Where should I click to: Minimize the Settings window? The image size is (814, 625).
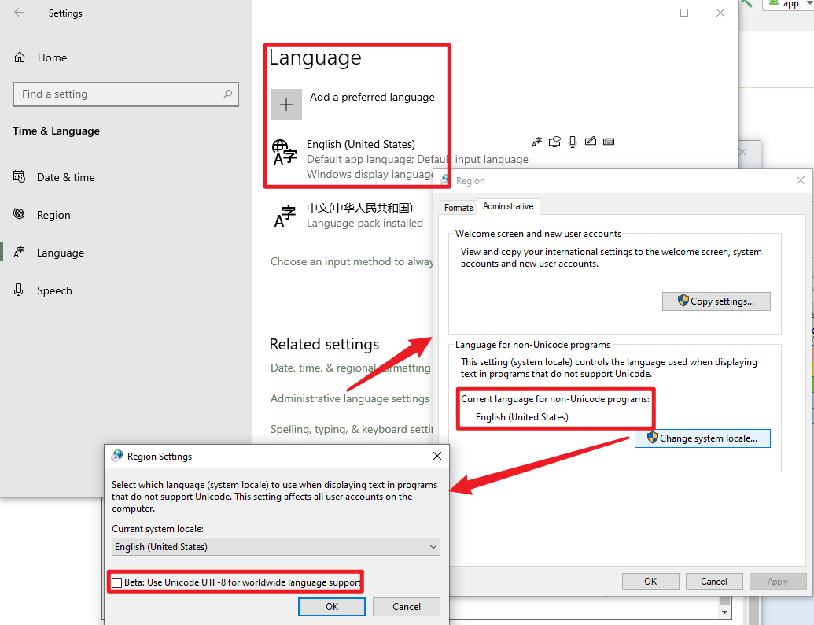(648, 13)
